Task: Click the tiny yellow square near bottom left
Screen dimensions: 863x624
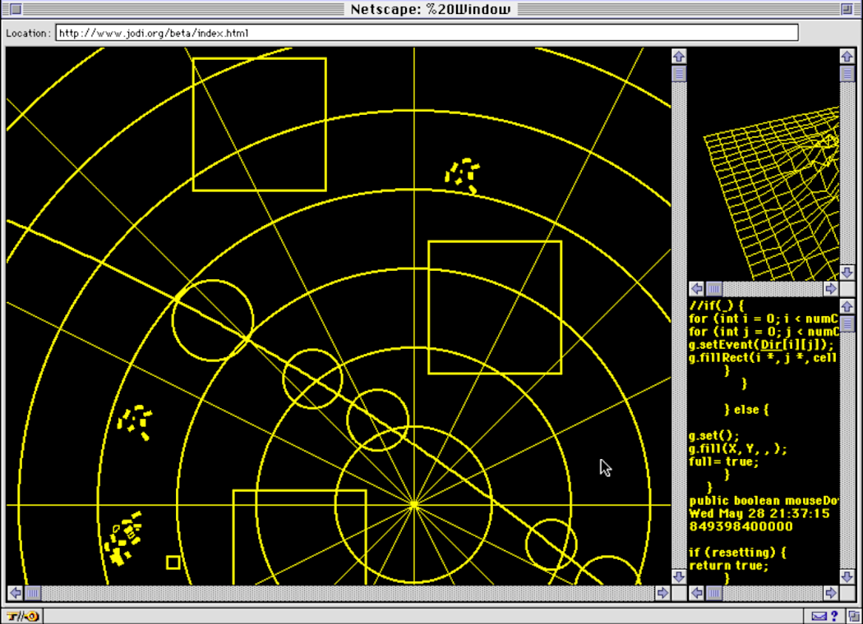Action: pos(173,562)
